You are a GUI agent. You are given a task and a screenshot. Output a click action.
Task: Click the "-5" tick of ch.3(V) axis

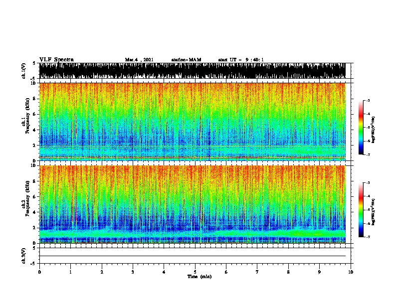click(x=33, y=264)
